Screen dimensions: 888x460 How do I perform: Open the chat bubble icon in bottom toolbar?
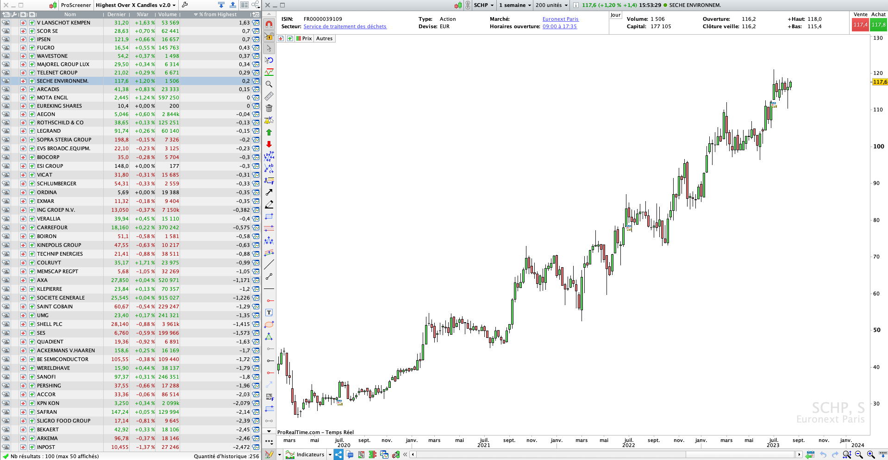click(350, 454)
